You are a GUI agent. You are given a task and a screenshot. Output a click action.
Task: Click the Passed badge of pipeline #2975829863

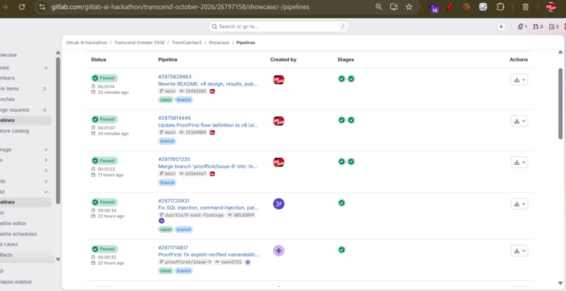click(x=105, y=78)
